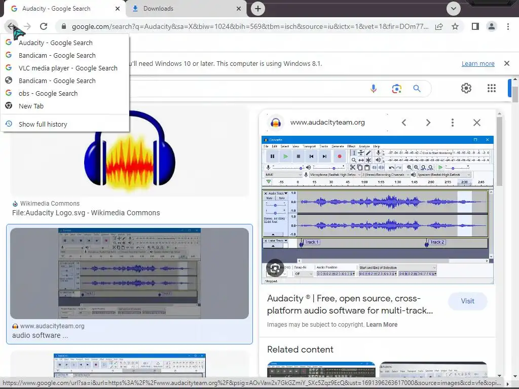Viewport: 519px width, 389px height.
Task: Open the Chrome three-dot menu
Action: click(x=508, y=26)
